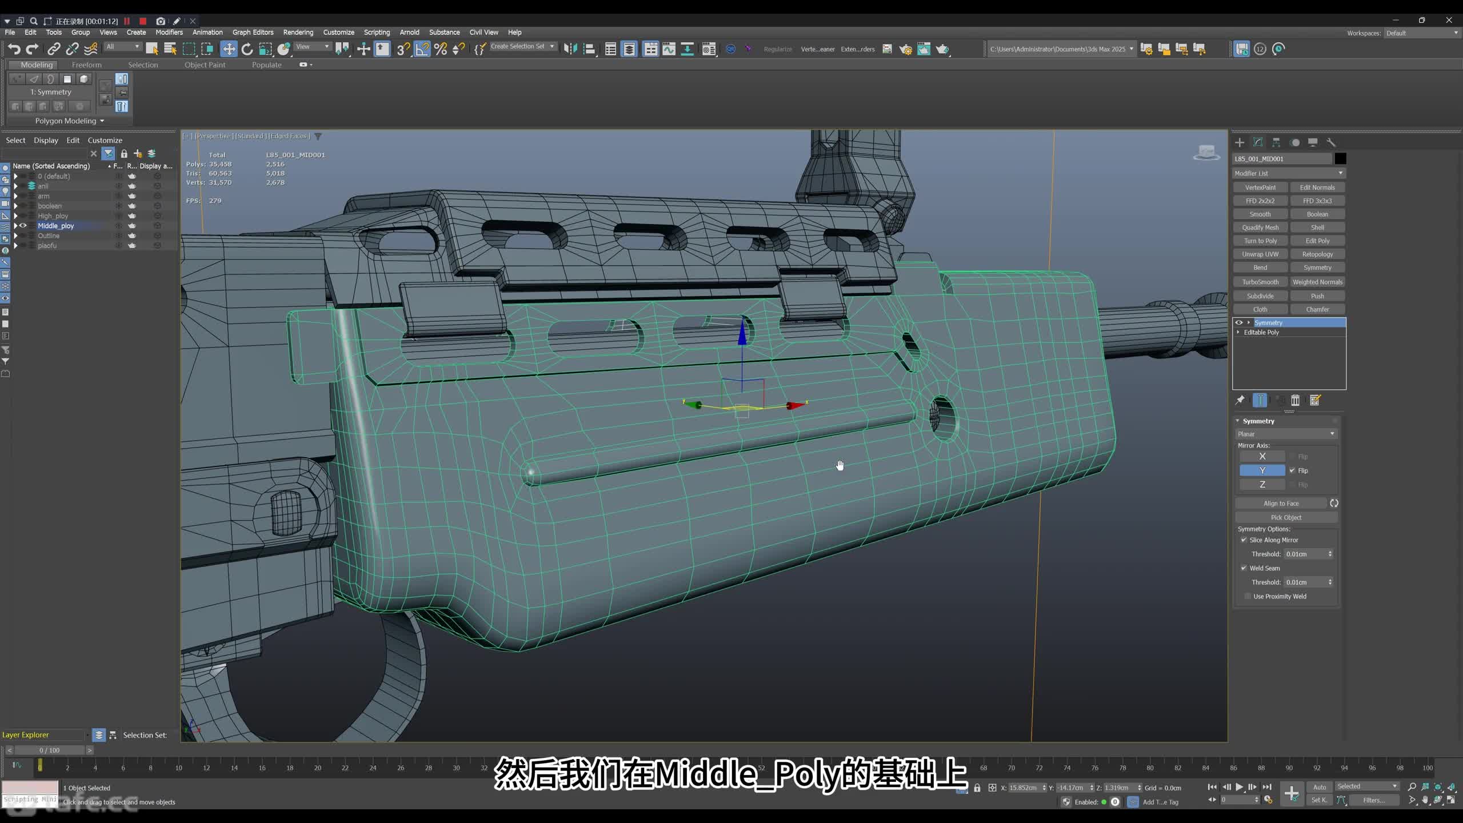Viewport: 1463px width, 823px height.
Task: Open the Modifier List dropdown
Action: click(x=1289, y=173)
